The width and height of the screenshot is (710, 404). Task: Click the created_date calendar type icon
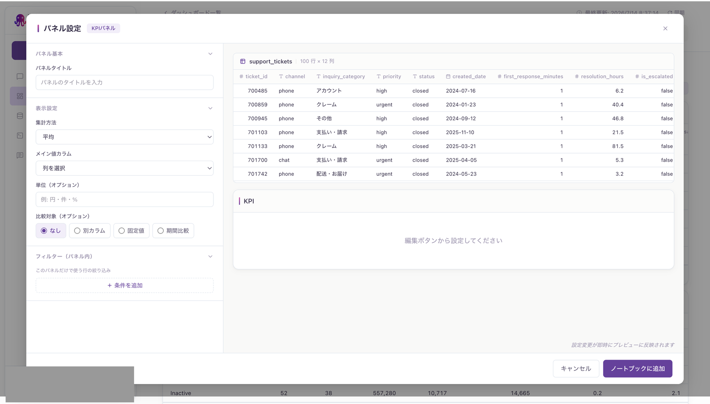pyautogui.click(x=448, y=76)
